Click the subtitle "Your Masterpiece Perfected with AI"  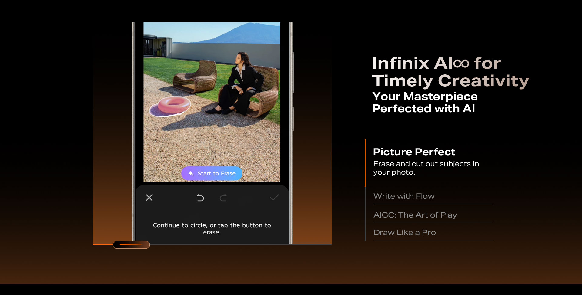(425, 102)
